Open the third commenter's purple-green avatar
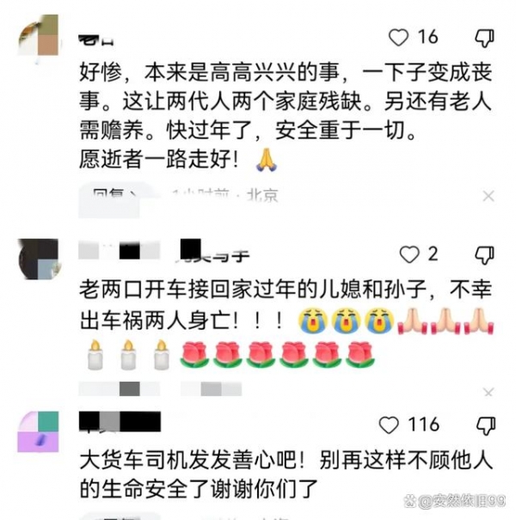Screen dimensions: 516x520 coord(38,431)
